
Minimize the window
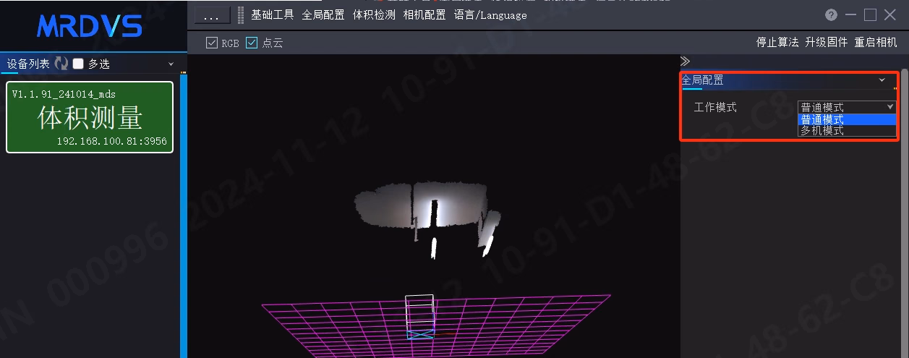click(x=851, y=15)
